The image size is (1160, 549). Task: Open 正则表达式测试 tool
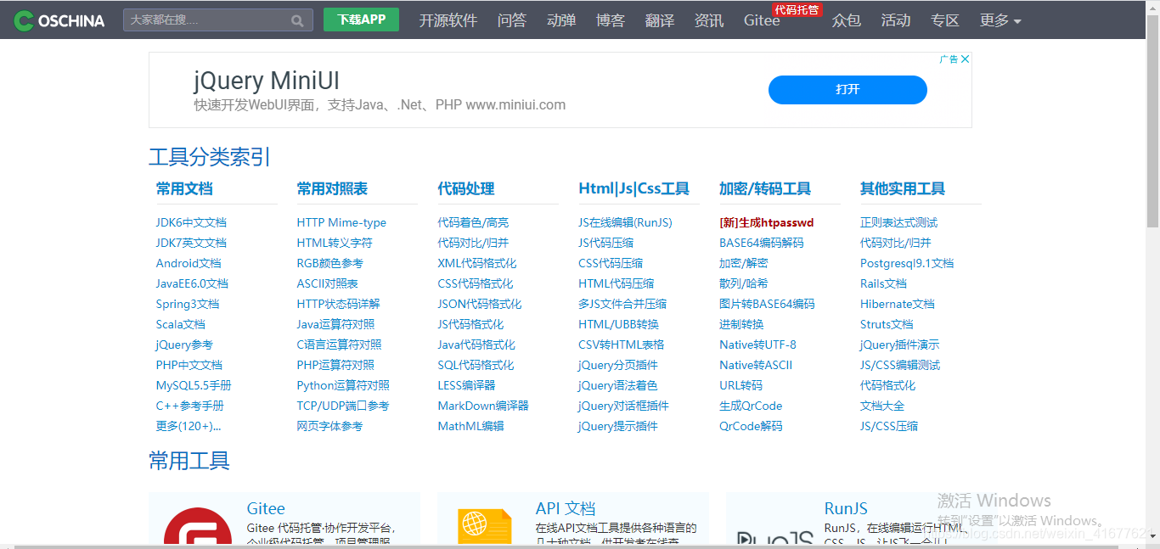[898, 222]
